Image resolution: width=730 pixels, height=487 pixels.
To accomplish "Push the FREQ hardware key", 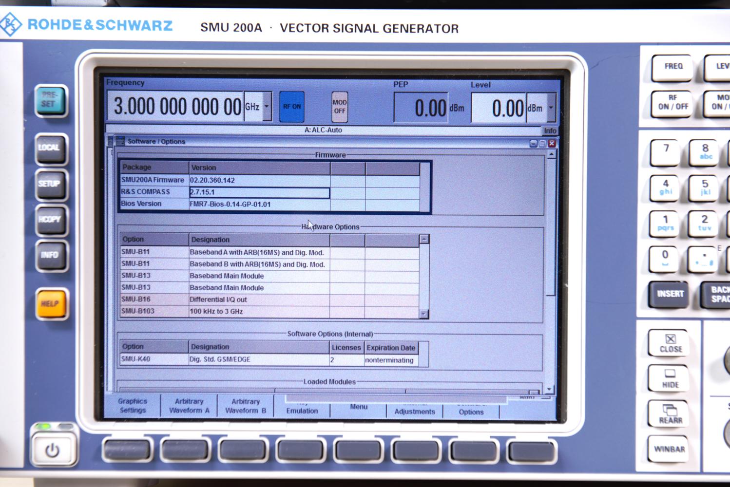I will pos(673,67).
